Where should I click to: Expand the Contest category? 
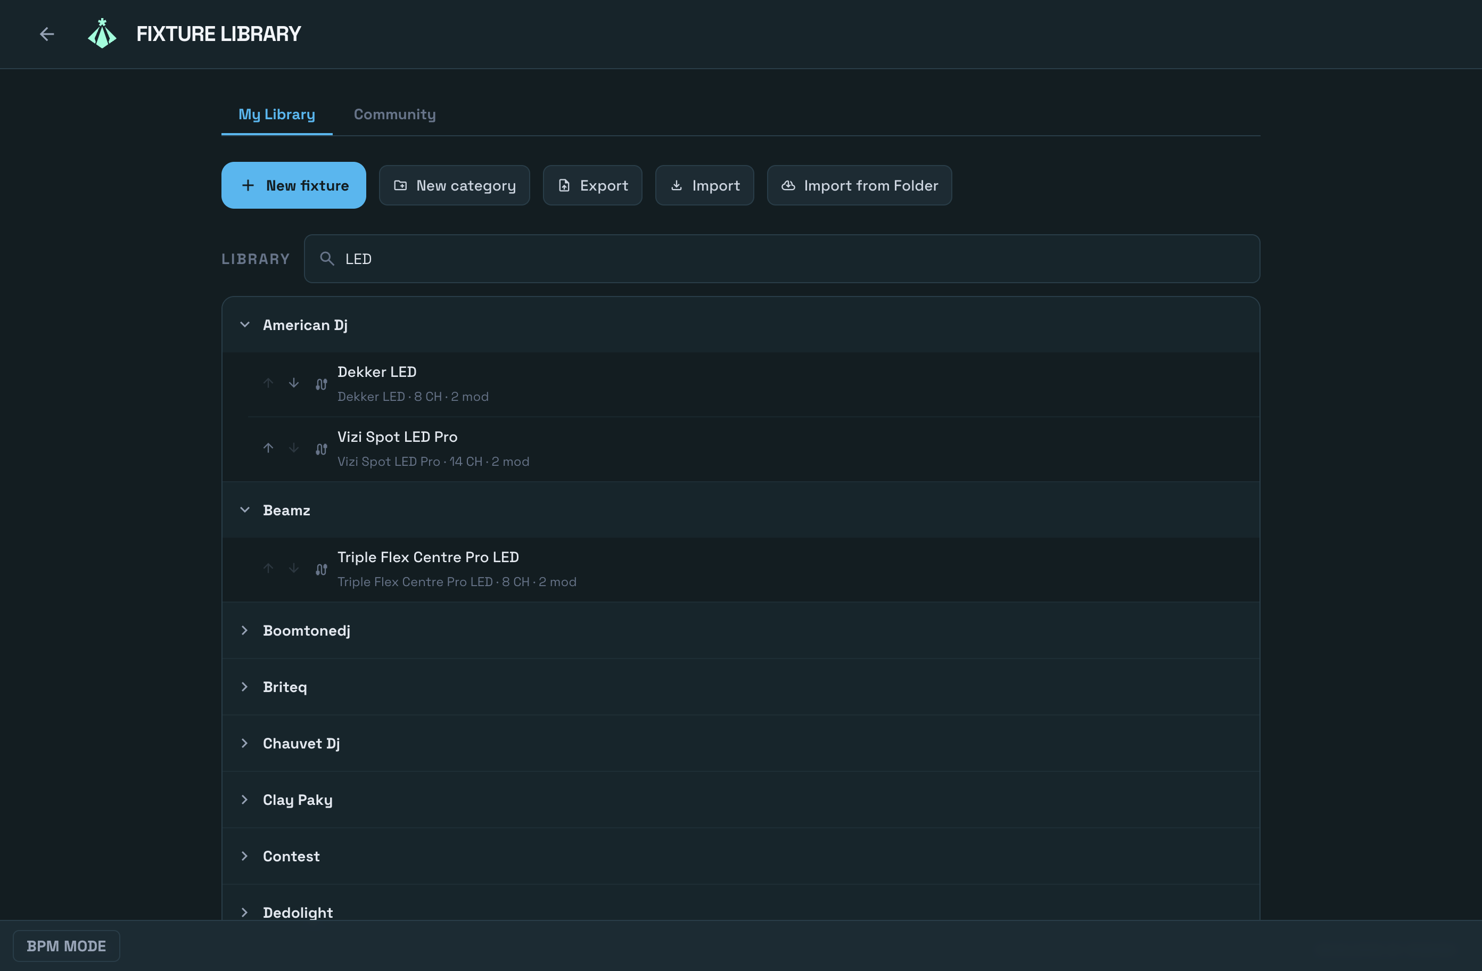coord(741,856)
